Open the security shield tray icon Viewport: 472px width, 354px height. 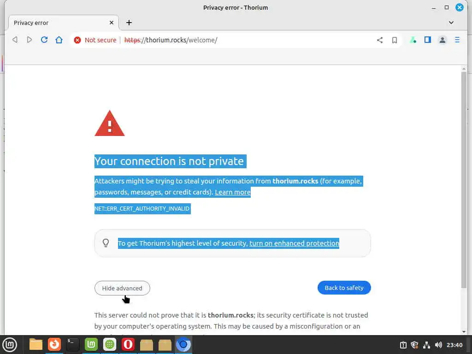coord(414,345)
